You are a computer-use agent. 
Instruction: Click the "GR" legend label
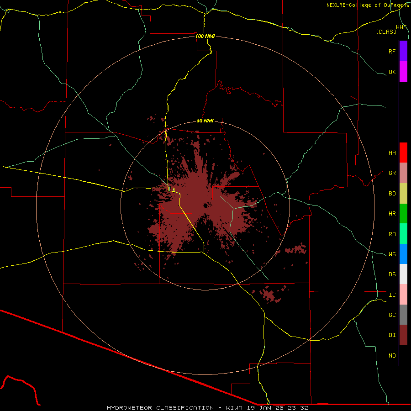point(392,173)
